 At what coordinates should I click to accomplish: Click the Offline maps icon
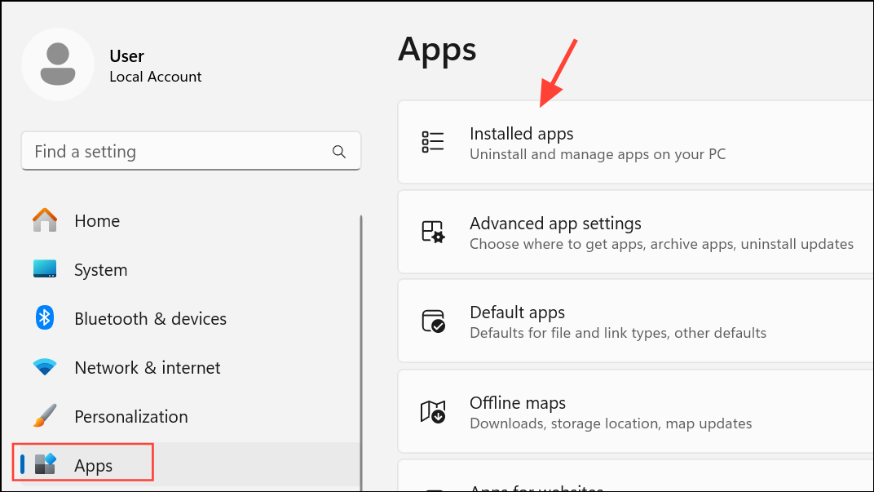[432, 411]
